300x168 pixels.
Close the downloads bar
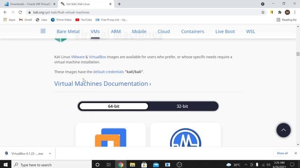(296, 154)
